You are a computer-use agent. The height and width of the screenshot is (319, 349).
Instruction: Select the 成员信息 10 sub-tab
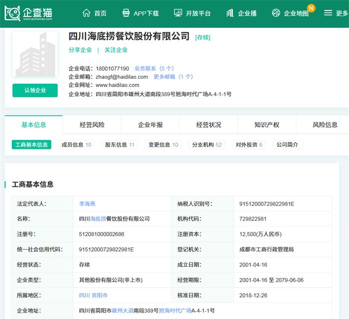(x=76, y=145)
